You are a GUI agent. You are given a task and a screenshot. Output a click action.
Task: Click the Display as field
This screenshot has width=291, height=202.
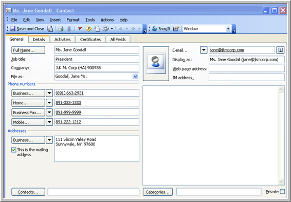(x=247, y=60)
